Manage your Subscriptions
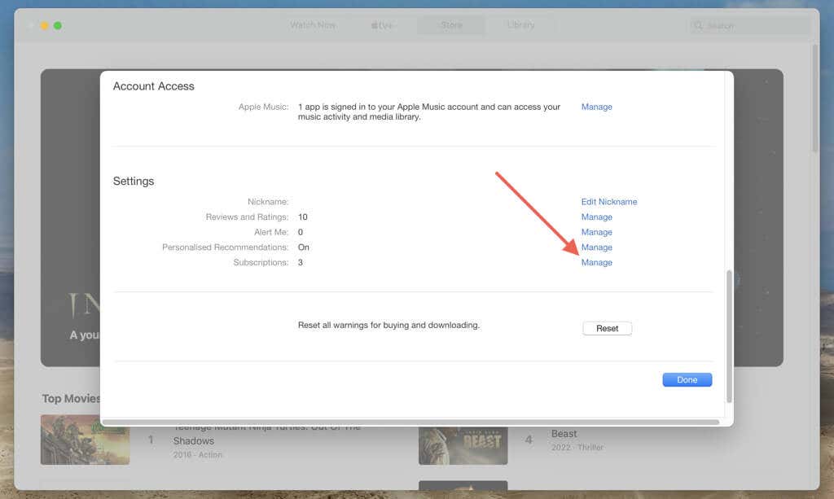The width and height of the screenshot is (834, 499). tap(596, 262)
